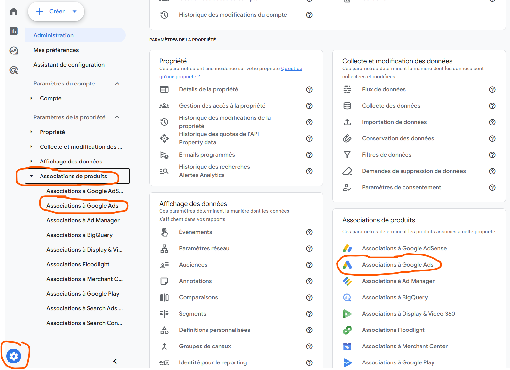The height and width of the screenshot is (370, 510).
Task: Click the Admin gear icon
Action: [14, 356]
